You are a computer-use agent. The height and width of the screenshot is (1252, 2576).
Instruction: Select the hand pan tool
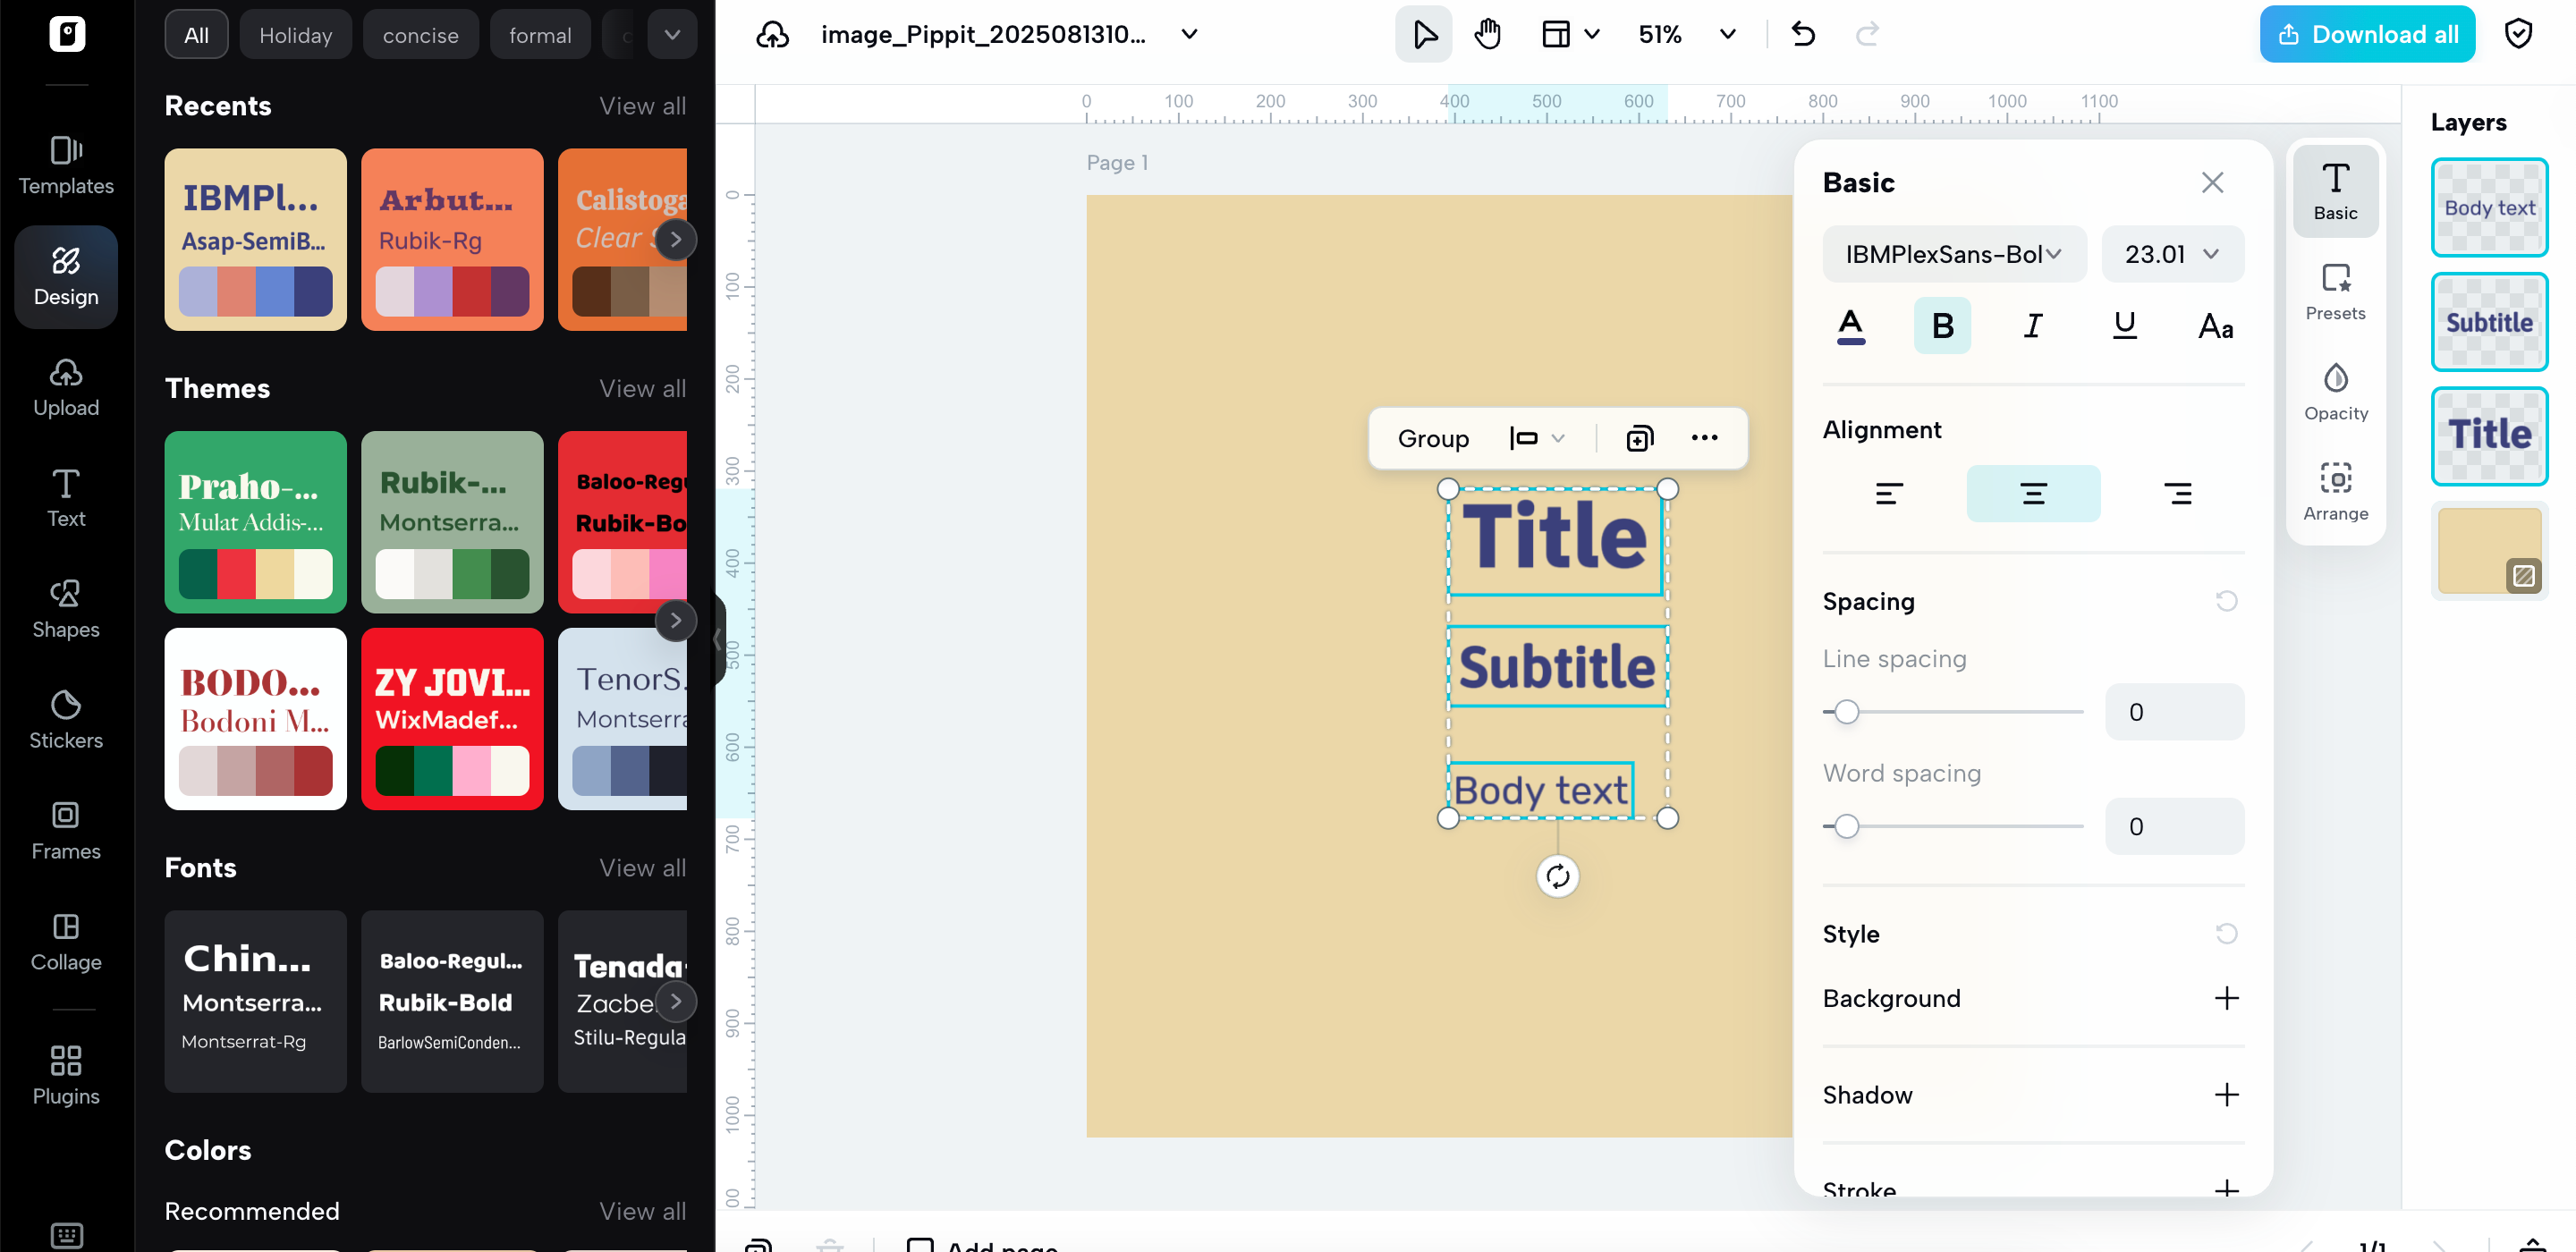[1487, 34]
